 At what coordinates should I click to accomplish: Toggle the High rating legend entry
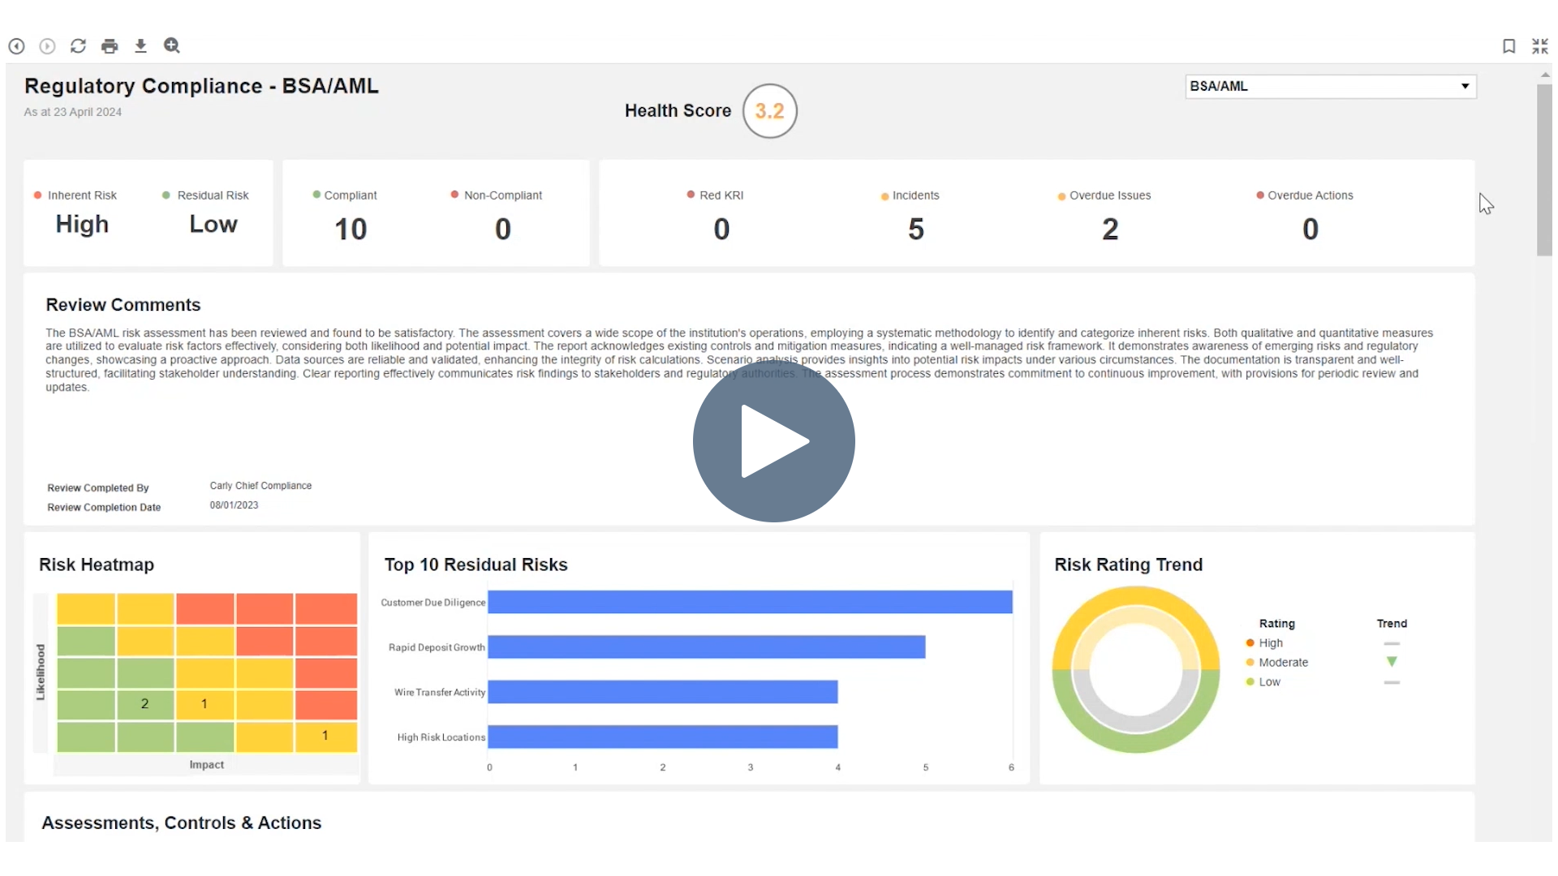pos(1266,642)
